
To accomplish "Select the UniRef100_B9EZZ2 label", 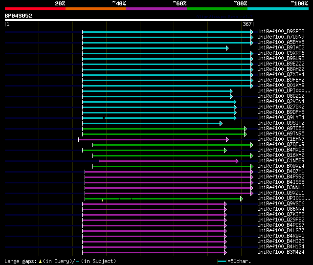I will 281,64.
